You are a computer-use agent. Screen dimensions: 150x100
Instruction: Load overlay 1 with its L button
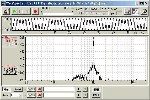click(x=79, y=89)
